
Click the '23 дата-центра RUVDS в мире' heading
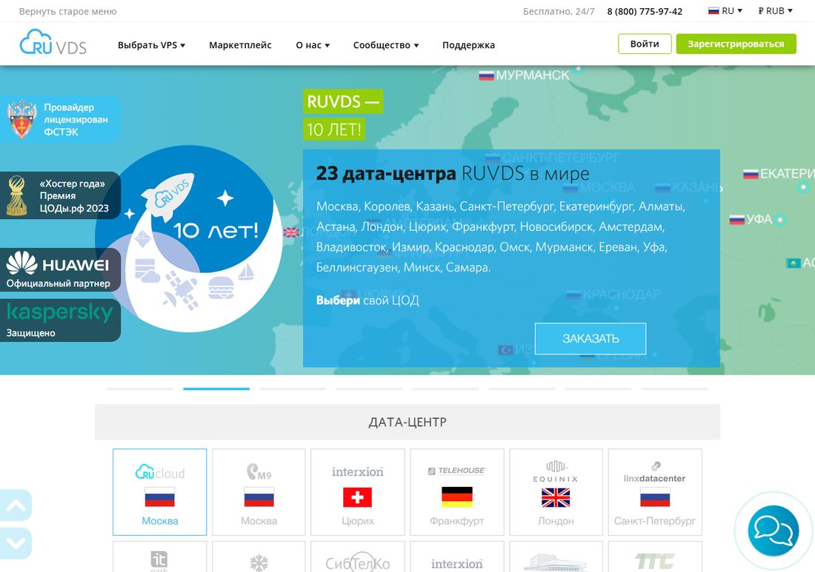coord(453,173)
